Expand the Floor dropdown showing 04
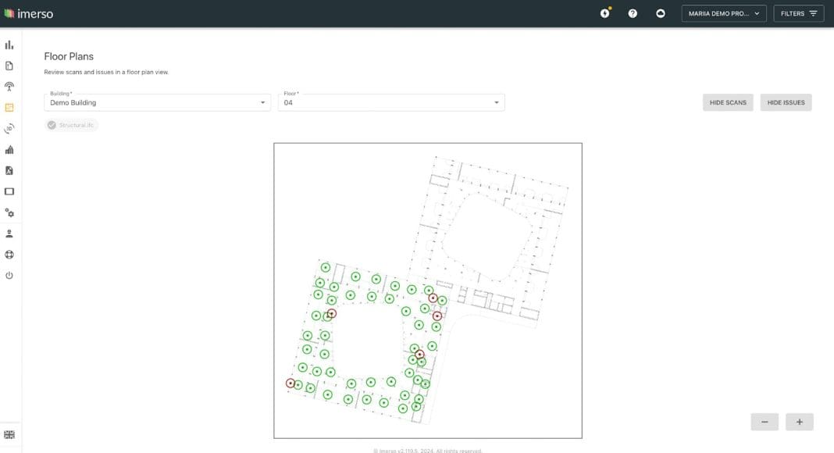The width and height of the screenshot is (834, 453). click(391, 102)
